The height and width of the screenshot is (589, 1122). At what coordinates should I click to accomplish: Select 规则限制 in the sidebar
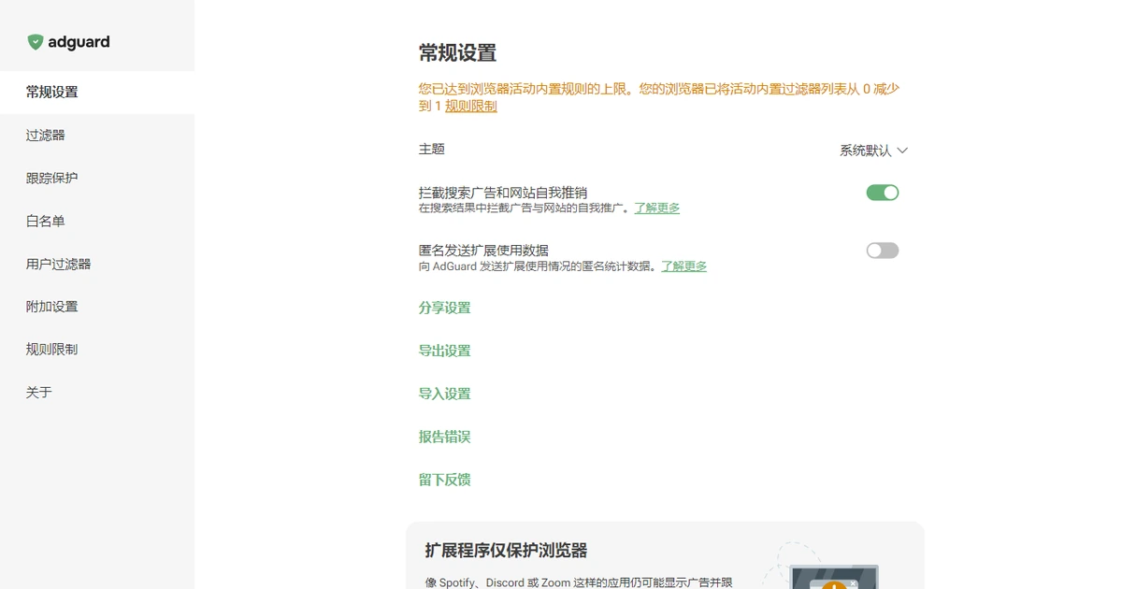click(x=97, y=350)
